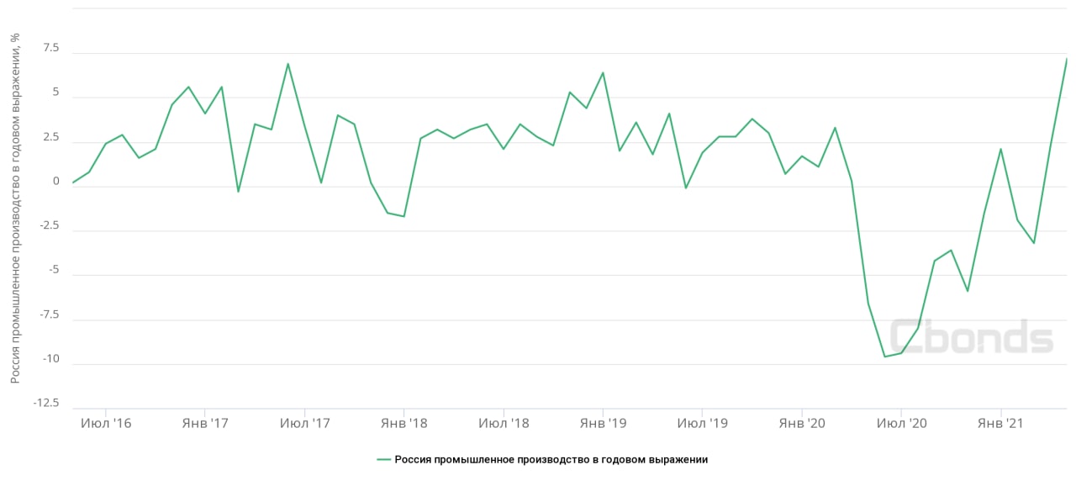Select the 'Янв '17' x-axis label
The image size is (1076, 486).
[205, 424]
